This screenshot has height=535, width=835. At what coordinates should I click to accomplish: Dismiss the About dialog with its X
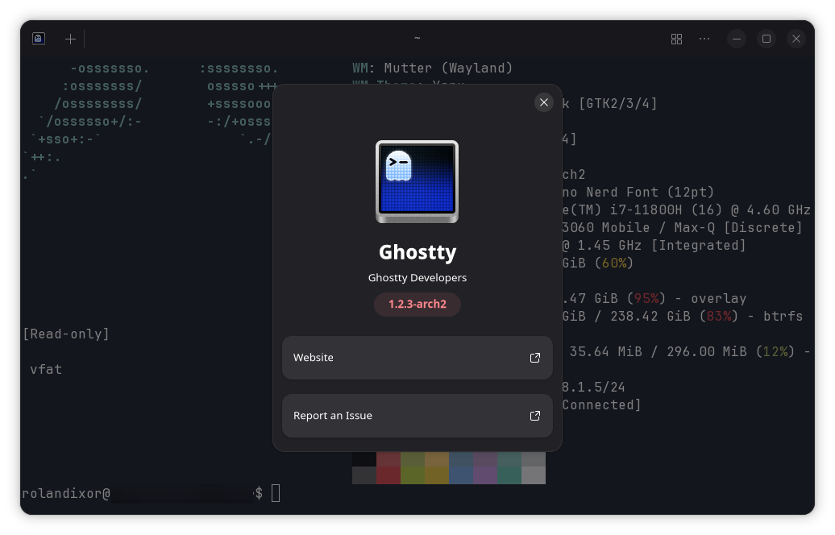(x=544, y=102)
